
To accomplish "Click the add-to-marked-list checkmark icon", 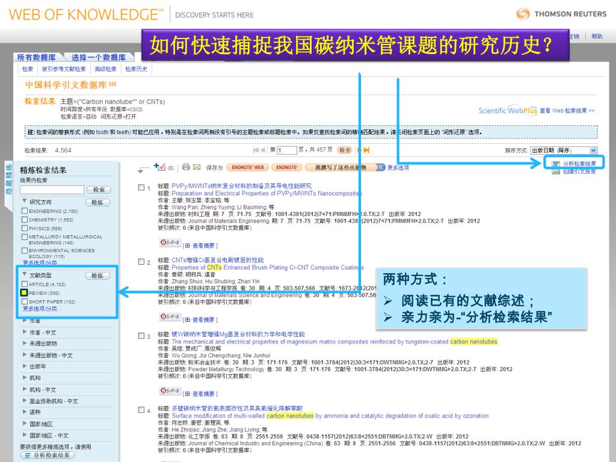I will 159,167.
